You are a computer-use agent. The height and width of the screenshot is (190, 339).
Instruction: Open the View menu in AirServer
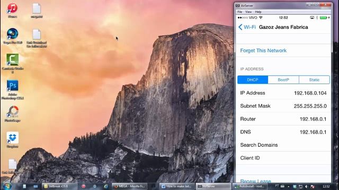click(248, 12)
